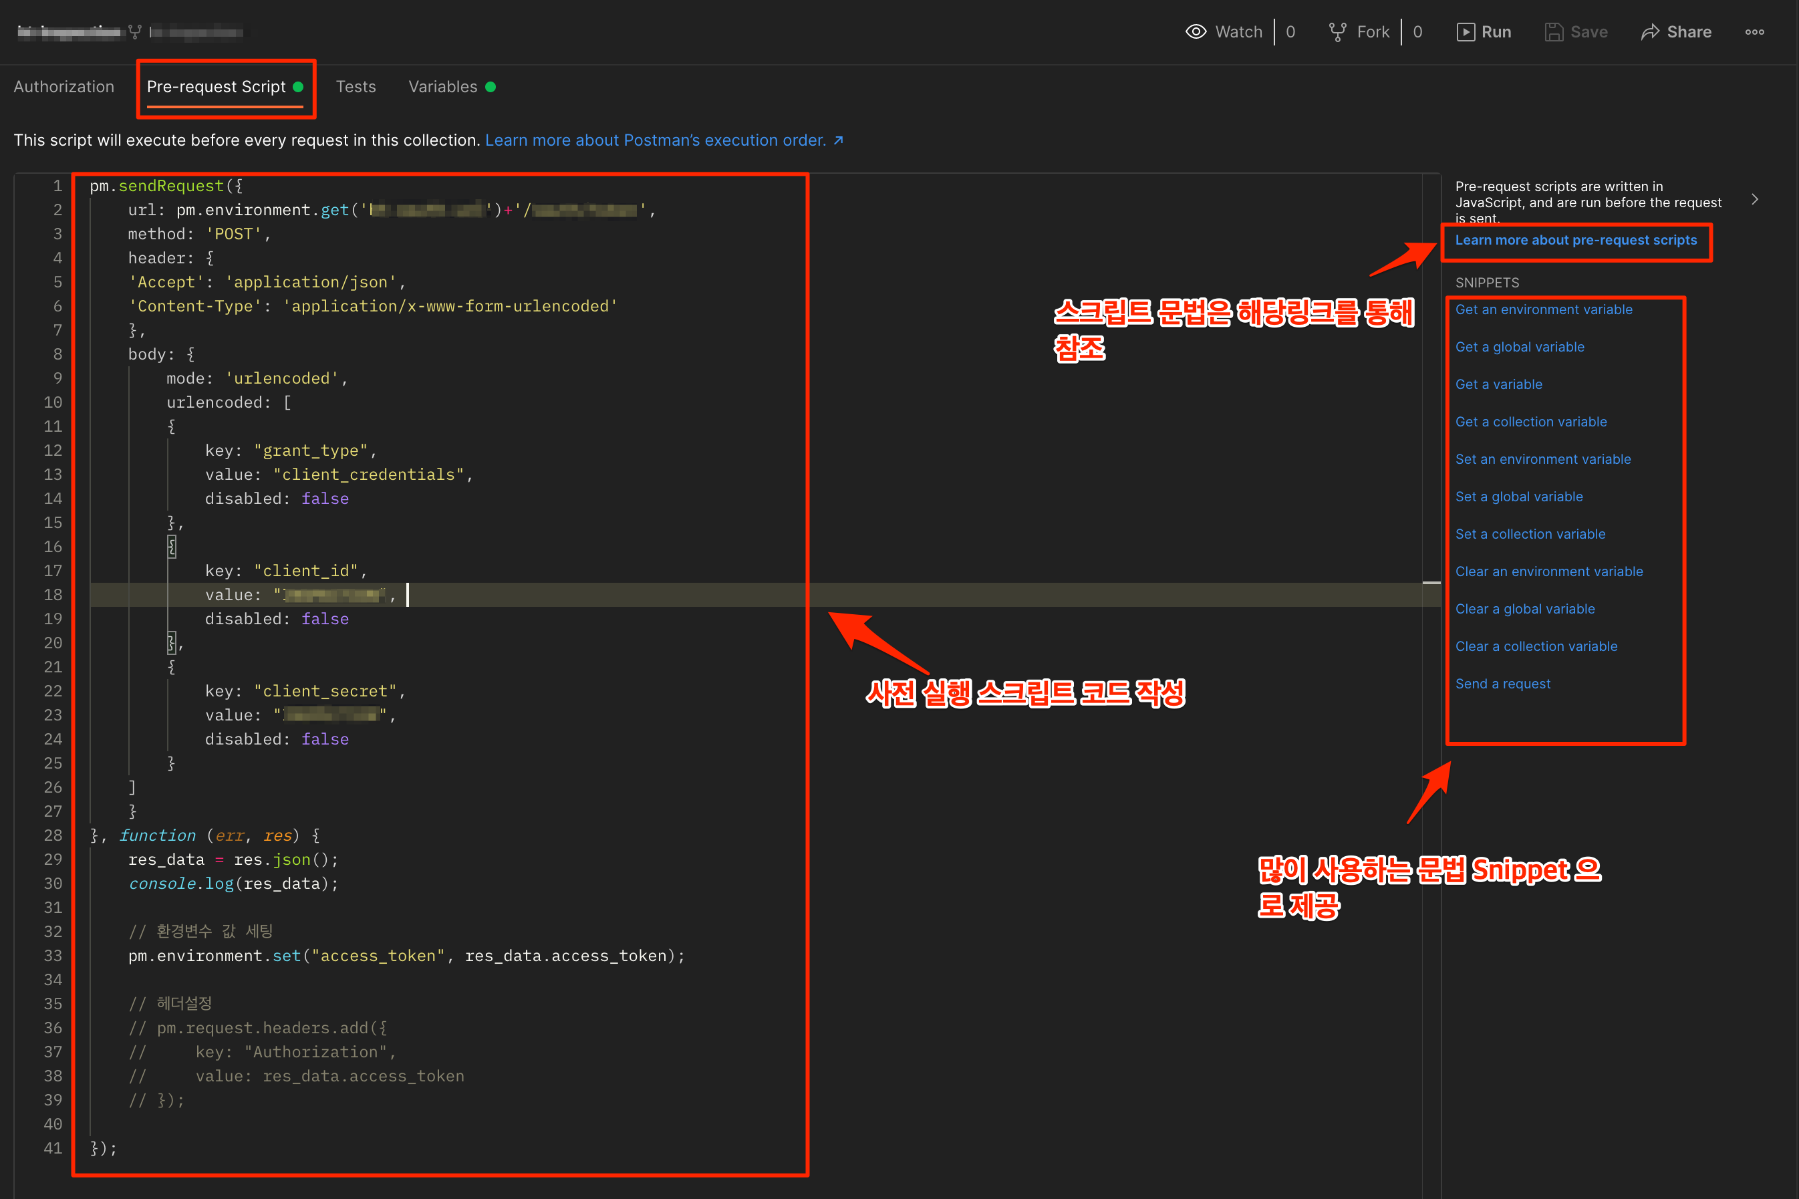Click the Watch eye icon

1195,31
